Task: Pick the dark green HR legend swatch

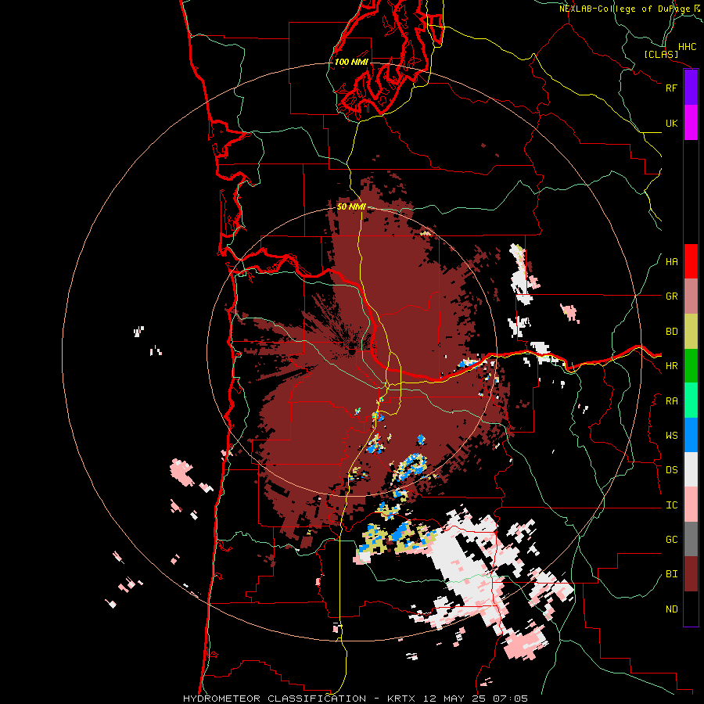Action: click(x=691, y=366)
